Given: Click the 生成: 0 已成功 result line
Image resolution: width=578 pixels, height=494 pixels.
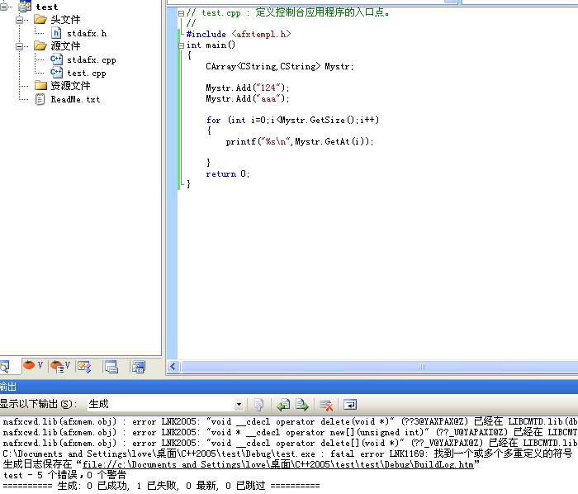Looking at the screenshot, I should point(161,486).
